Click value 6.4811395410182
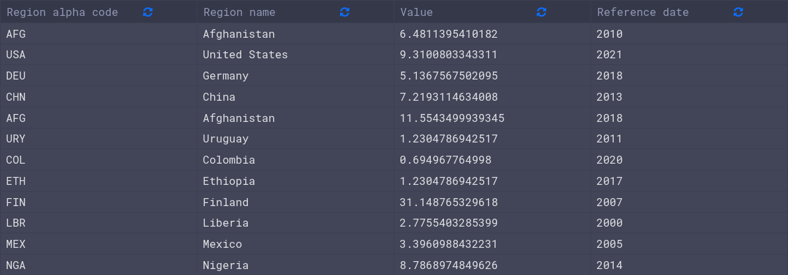This screenshot has width=788, height=275. coord(449,34)
